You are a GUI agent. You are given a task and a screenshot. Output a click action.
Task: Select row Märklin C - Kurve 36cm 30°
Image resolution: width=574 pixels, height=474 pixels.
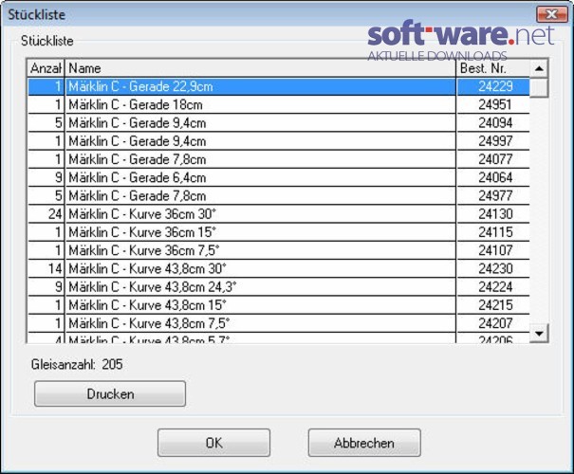pos(279,214)
